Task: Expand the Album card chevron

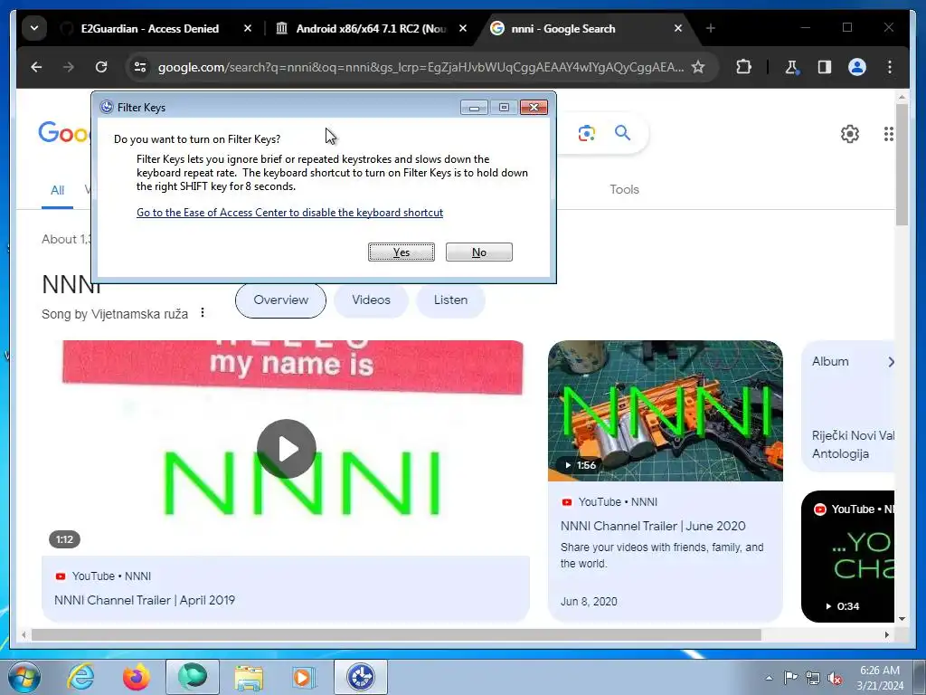Action: pyautogui.click(x=891, y=362)
